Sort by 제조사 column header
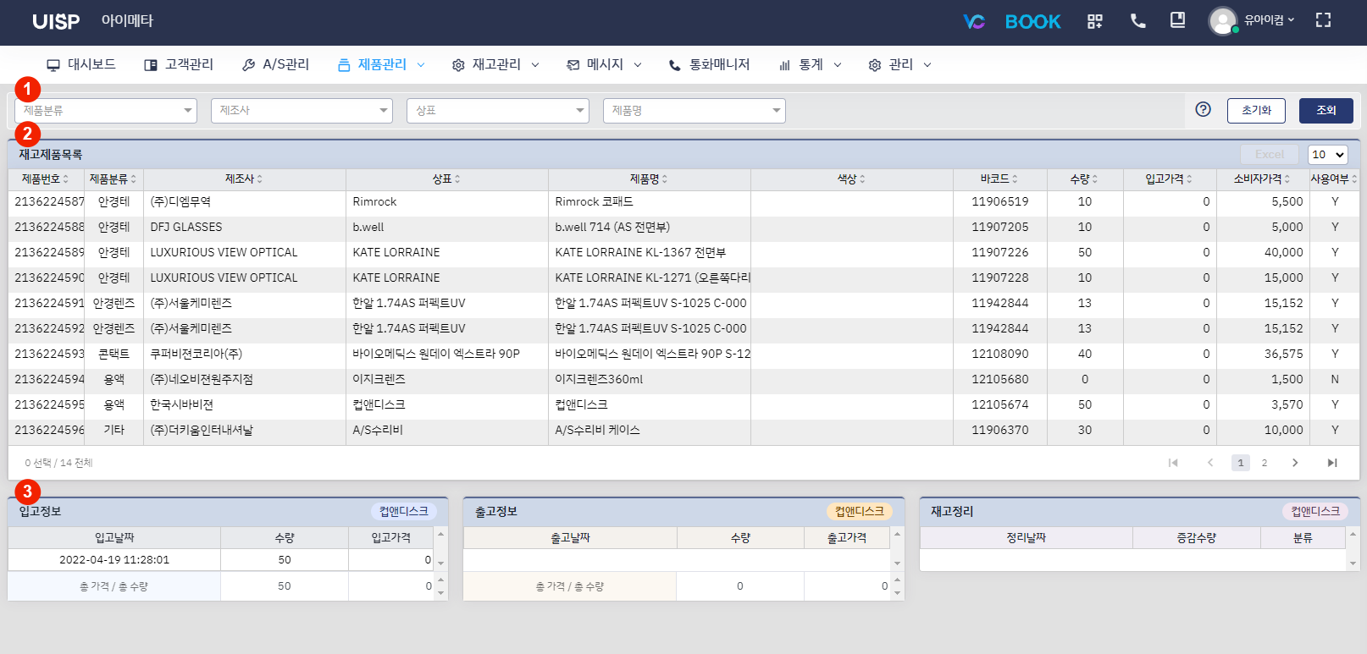Screen dimensions: 1367x654 tap(244, 179)
